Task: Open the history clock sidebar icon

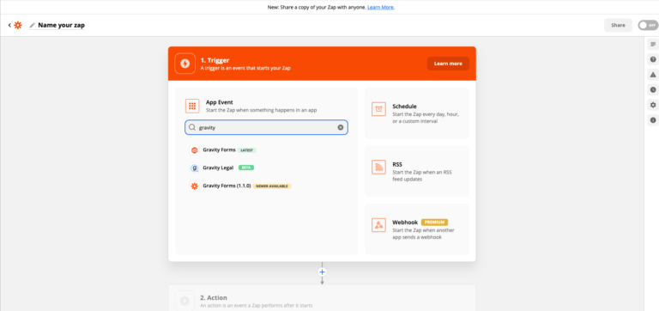Action: click(x=653, y=89)
